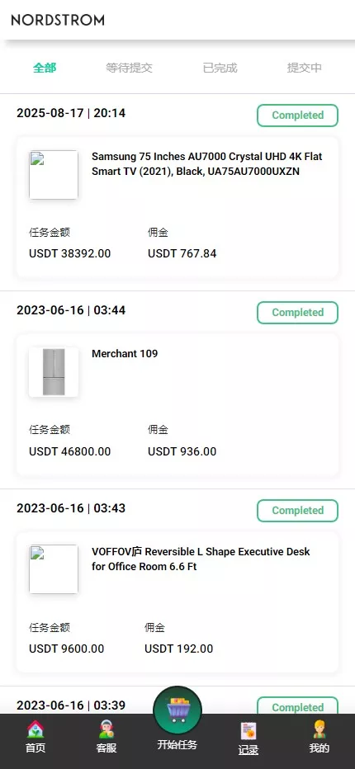The height and width of the screenshot is (769, 355).
Task: Click Completed badge on 03:44 order
Action: click(x=297, y=313)
